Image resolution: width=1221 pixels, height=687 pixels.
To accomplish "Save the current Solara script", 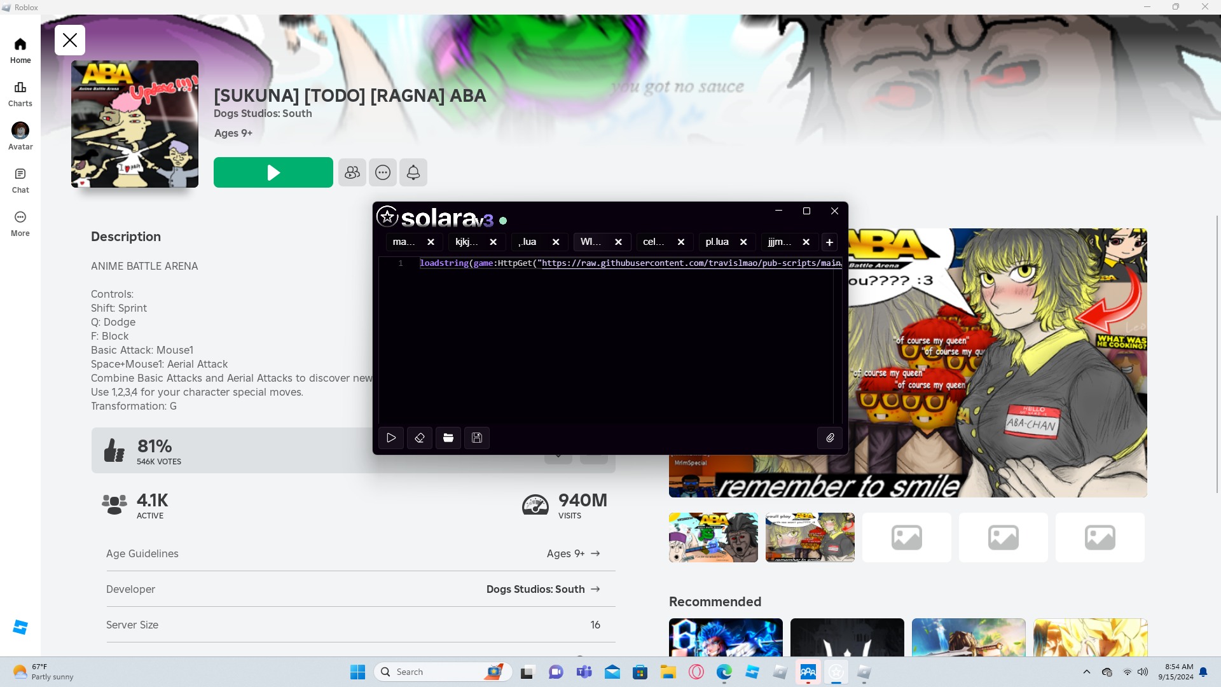I will coord(477,438).
